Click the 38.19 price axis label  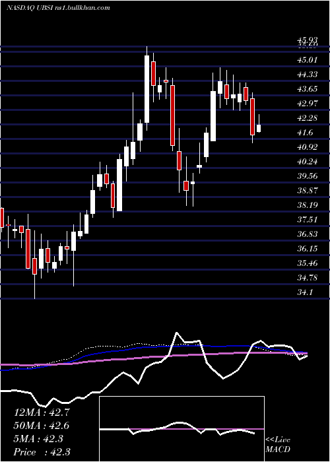point(307,205)
